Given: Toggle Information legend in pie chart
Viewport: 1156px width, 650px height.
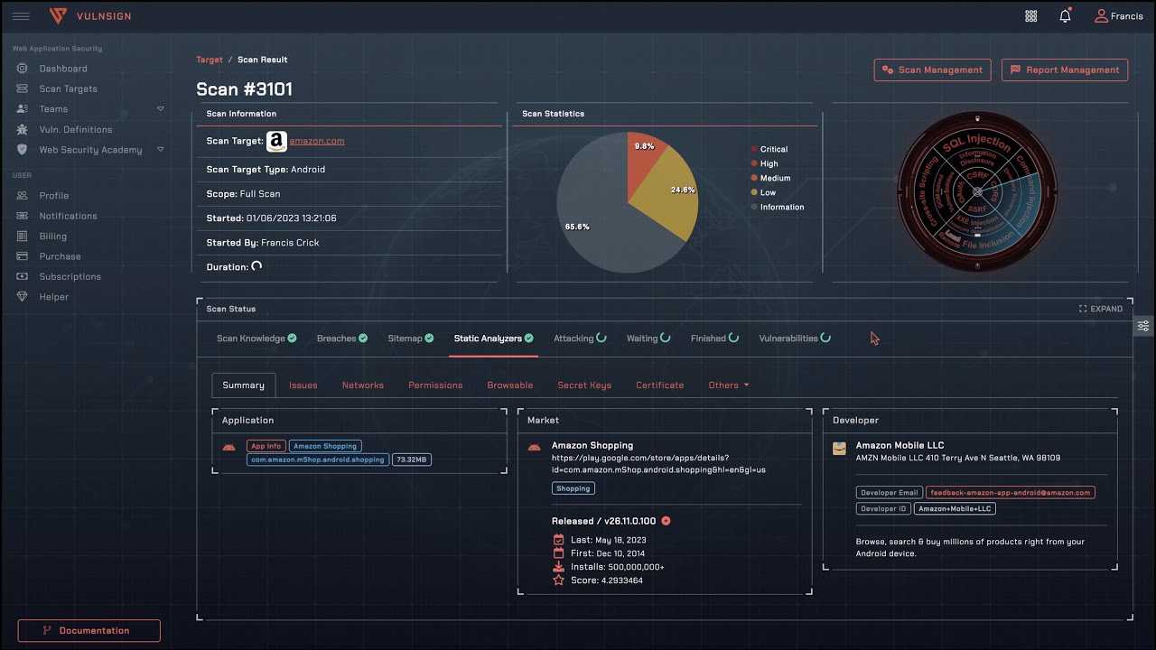Looking at the screenshot, I should coord(777,207).
